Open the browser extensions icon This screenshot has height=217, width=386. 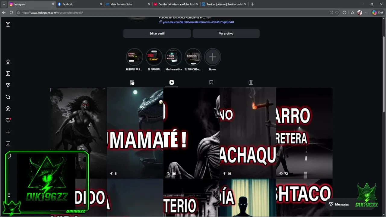pyautogui.click(x=344, y=13)
